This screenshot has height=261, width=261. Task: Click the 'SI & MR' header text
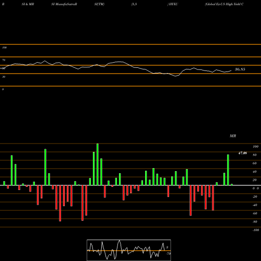pos(28,4)
